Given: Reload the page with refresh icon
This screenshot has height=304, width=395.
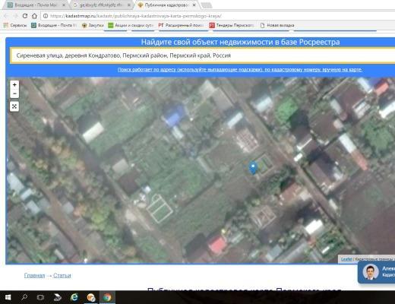Looking at the screenshot, I should click(25, 16).
